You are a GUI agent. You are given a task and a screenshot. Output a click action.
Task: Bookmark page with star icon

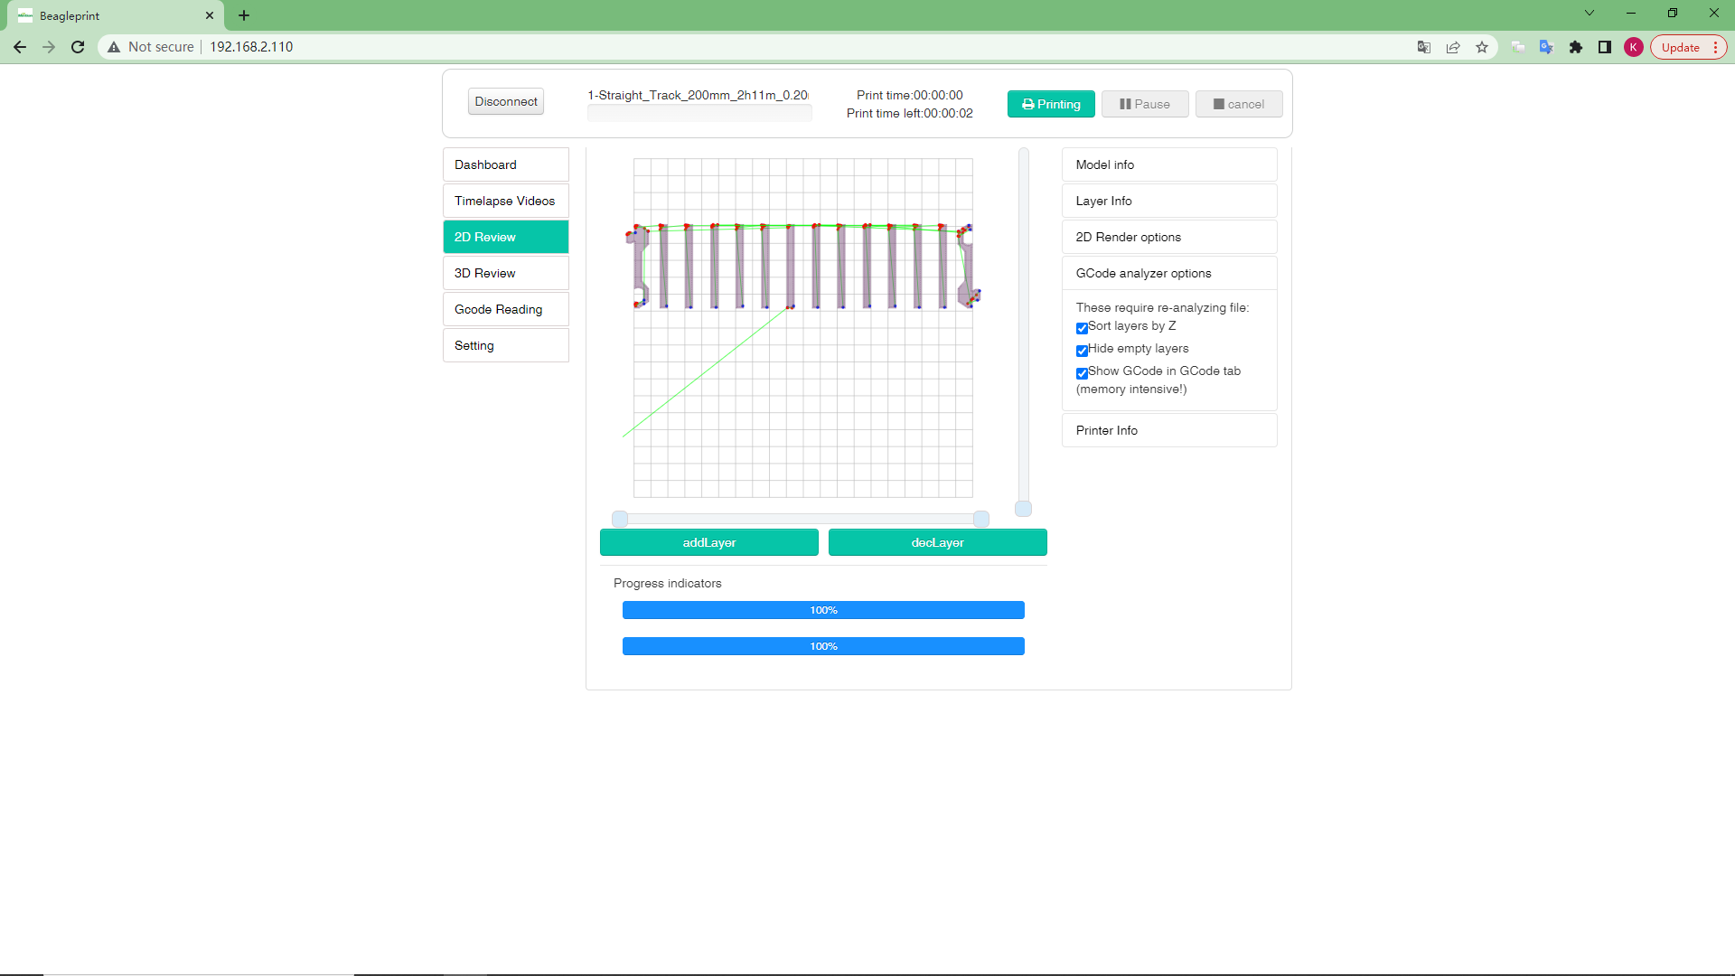pos(1482,47)
